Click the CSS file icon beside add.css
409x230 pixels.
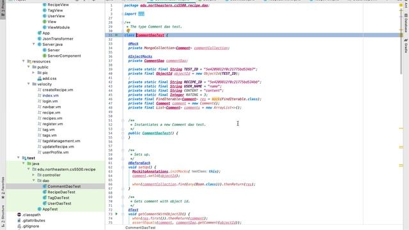pos(40,79)
